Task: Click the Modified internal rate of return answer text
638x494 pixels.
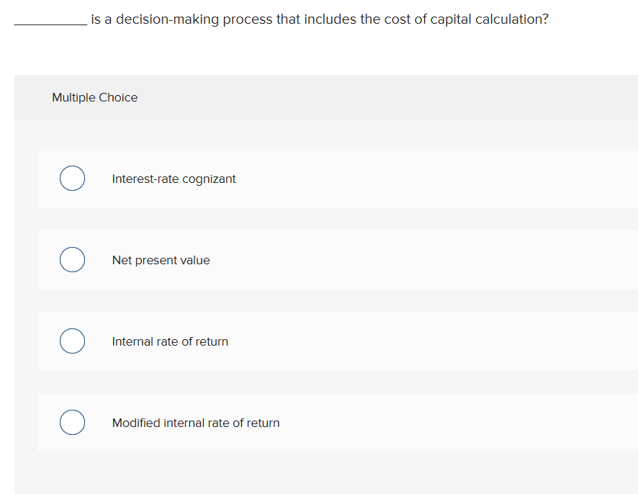Action: pyautogui.click(x=195, y=423)
